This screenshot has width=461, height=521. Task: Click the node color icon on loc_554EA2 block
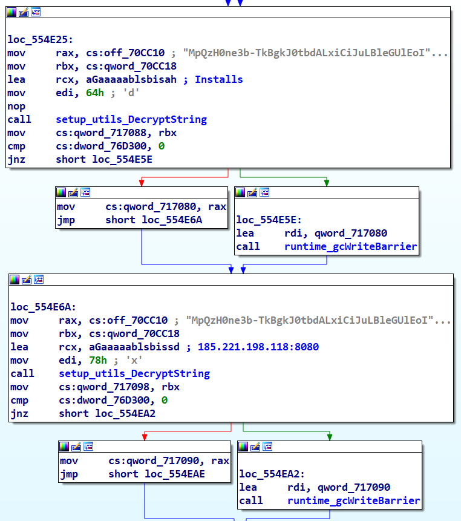click(243, 447)
